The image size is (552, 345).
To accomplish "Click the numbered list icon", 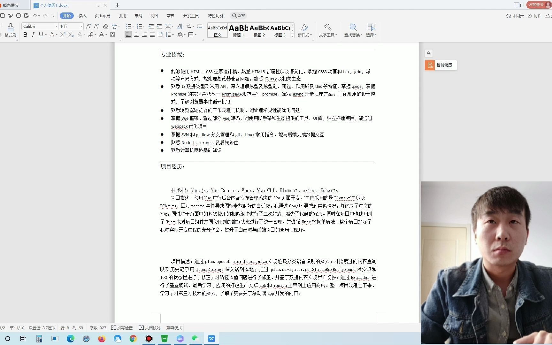I will 139,26.
